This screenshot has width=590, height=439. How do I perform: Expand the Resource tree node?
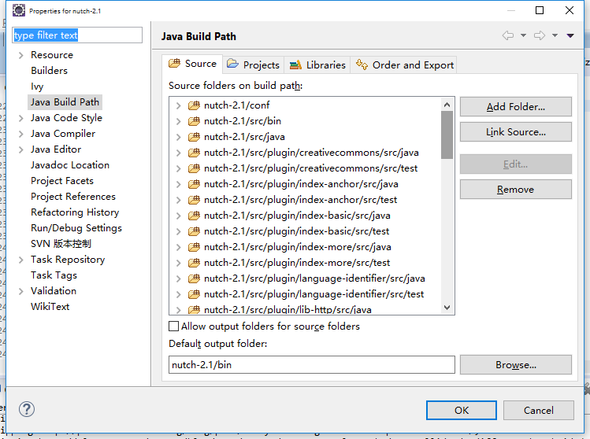tap(21, 55)
